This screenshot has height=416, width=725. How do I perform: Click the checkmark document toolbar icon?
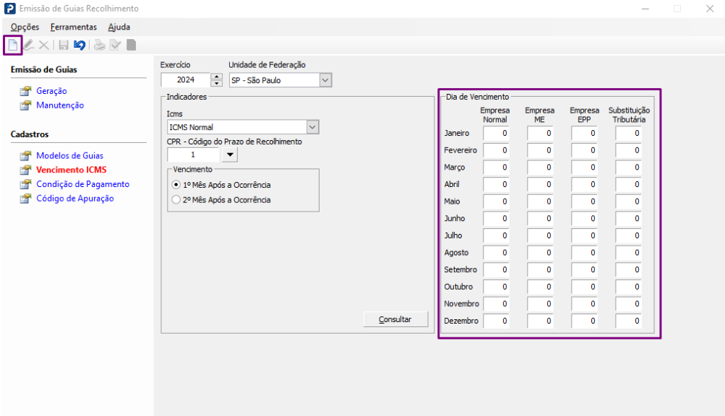pos(115,45)
